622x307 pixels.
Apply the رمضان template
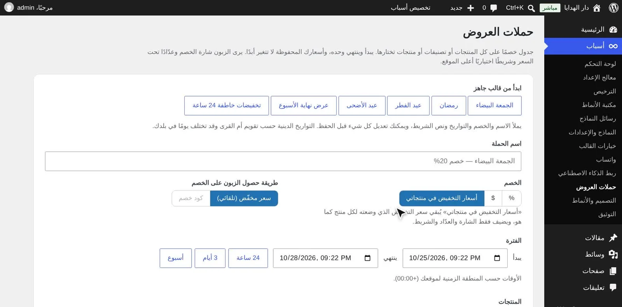449,106
